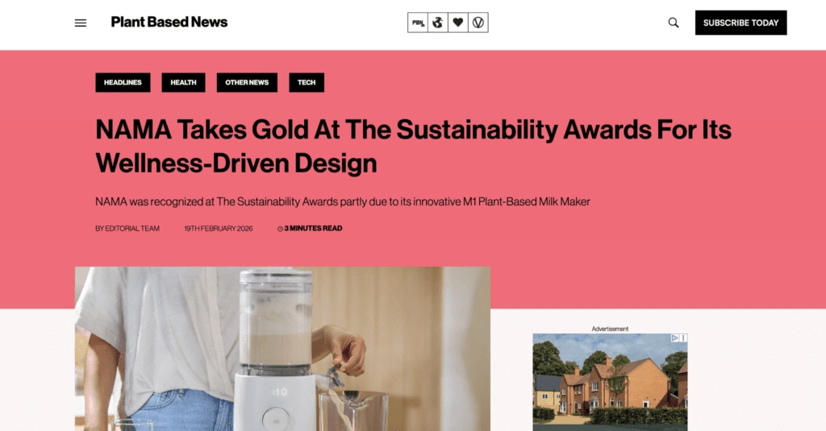This screenshot has width=826, height=431.
Task: Select the globe planet icon
Action: [x=438, y=23]
